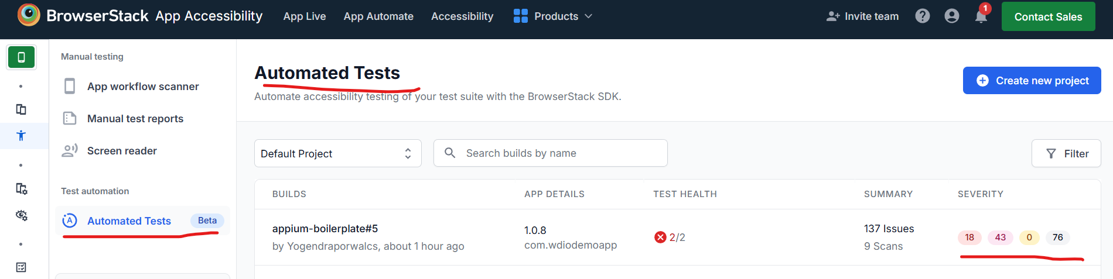Screen dimensions: 1113x279
Task: Open App Automate in top navigation
Action: pyautogui.click(x=378, y=16)
